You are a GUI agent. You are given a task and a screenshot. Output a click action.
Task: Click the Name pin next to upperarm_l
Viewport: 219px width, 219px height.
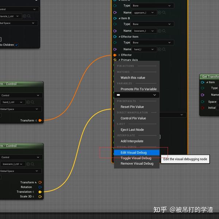(x=115, y=12)
